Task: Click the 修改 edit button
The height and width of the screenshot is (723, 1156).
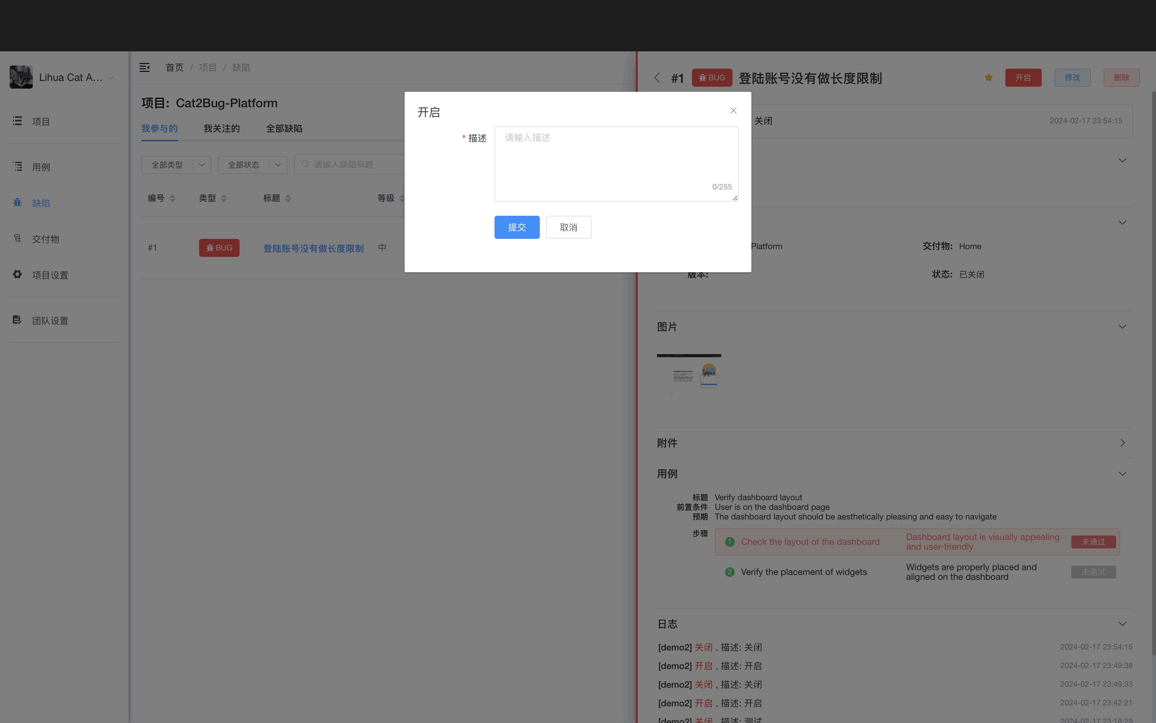Action: (x=1072, y=77)
